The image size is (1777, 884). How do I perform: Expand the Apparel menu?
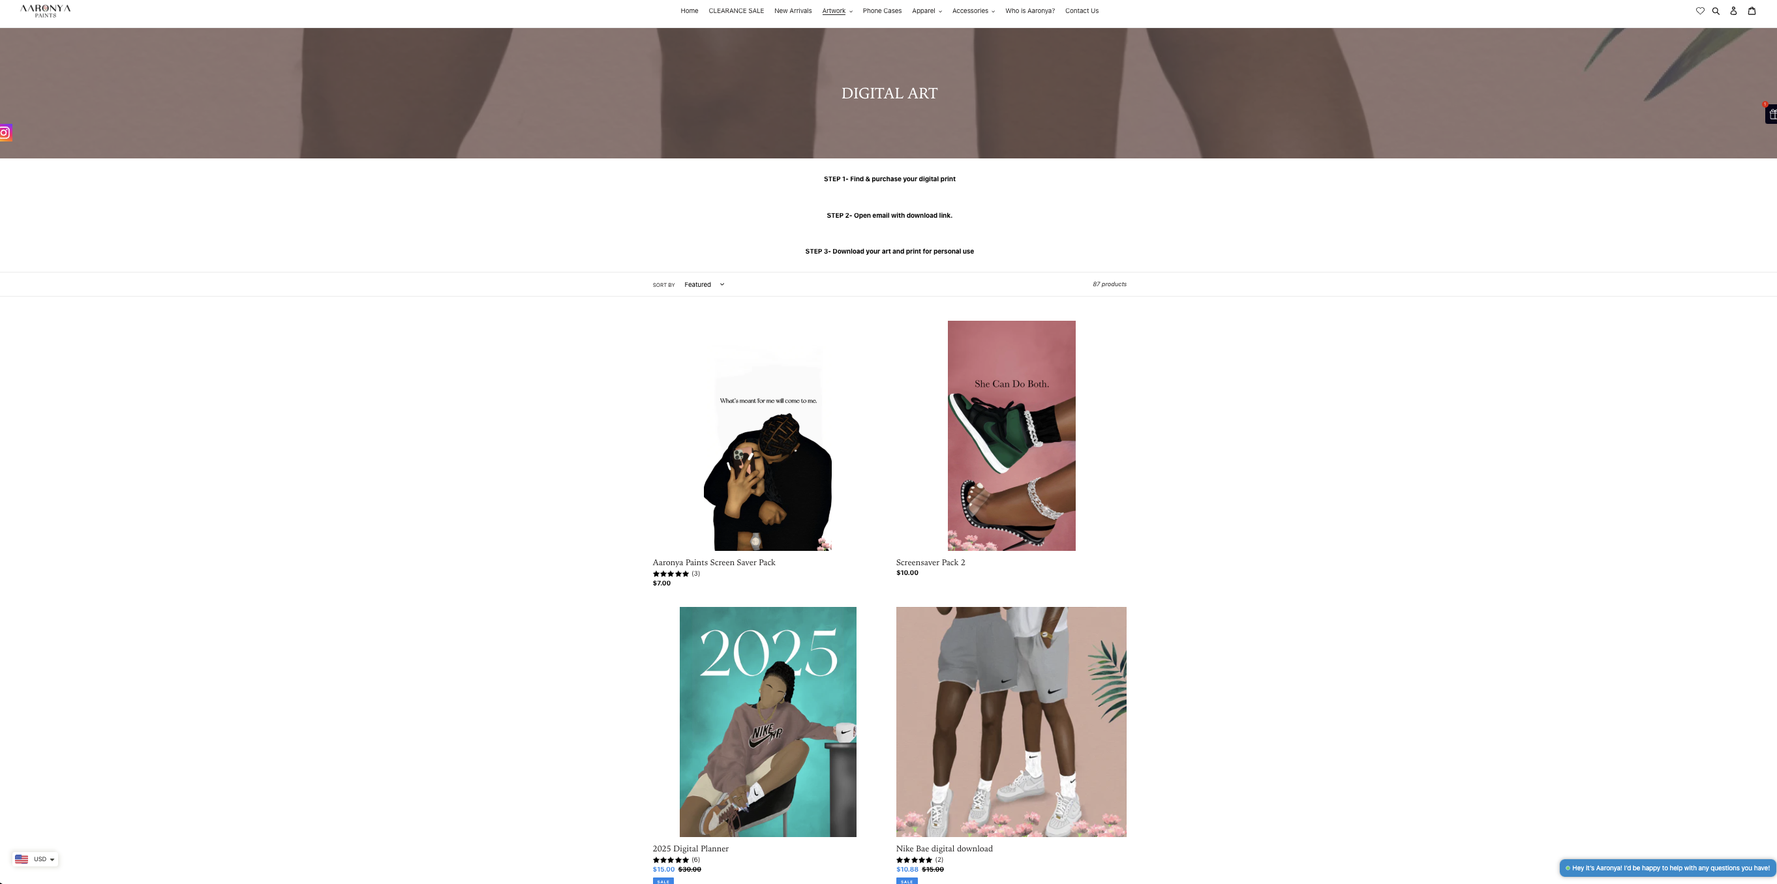click(926, 11)
